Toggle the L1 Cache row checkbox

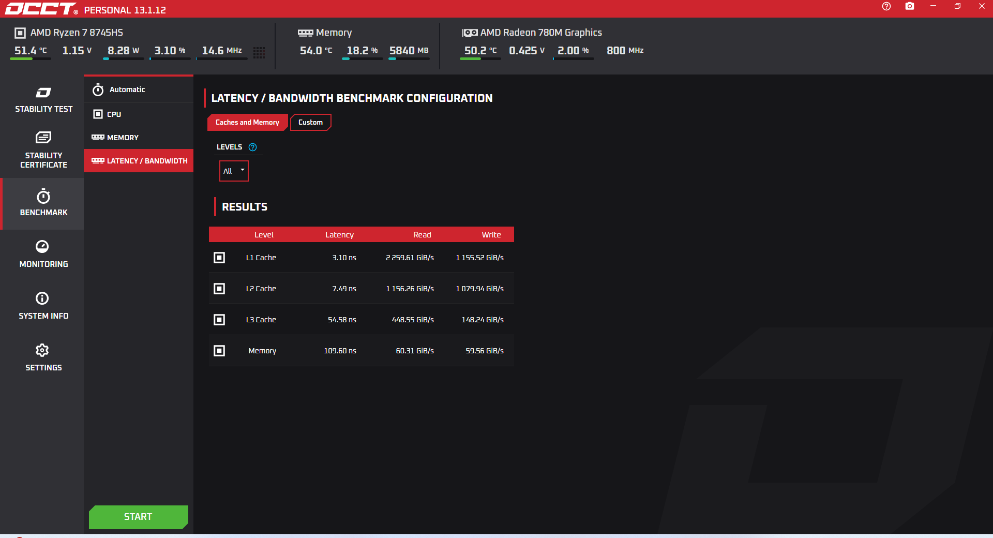pyautogui.click(x=219, y=258)
